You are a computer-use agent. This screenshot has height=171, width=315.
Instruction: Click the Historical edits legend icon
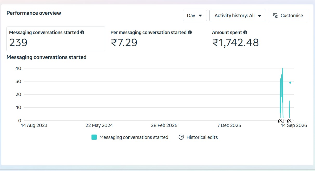pos(181,137)
